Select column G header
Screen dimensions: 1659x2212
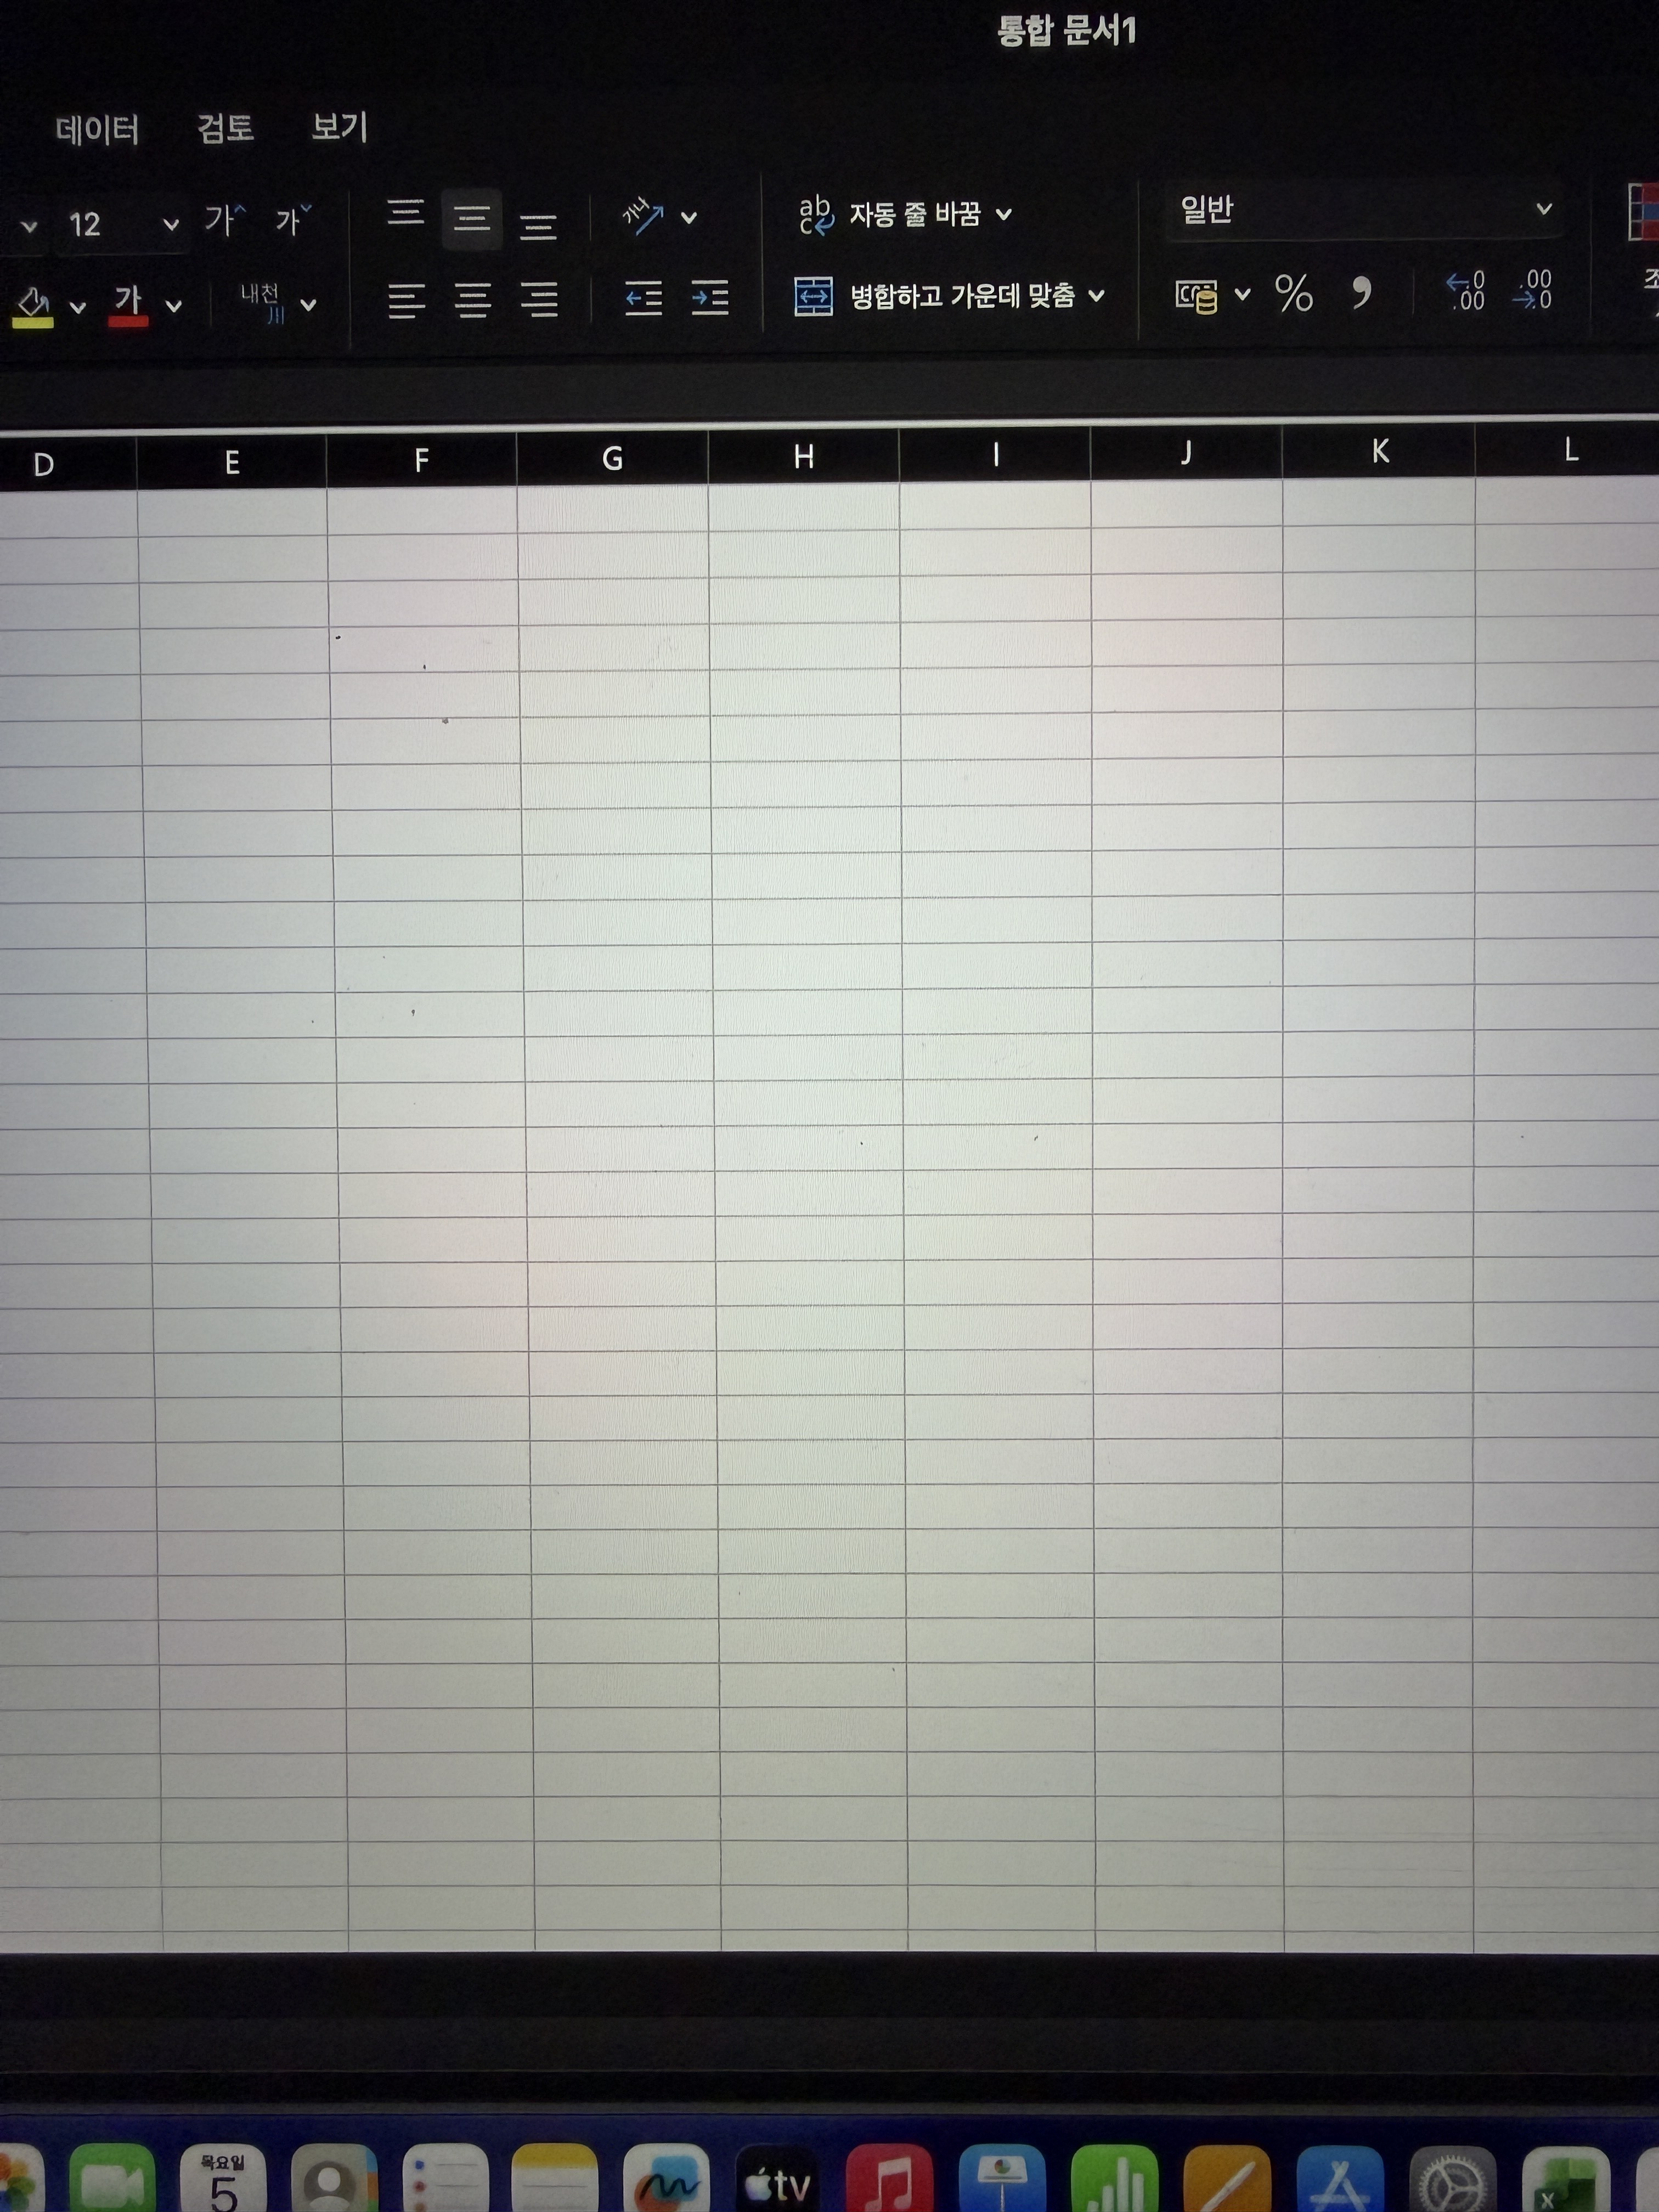pos(612,458)
